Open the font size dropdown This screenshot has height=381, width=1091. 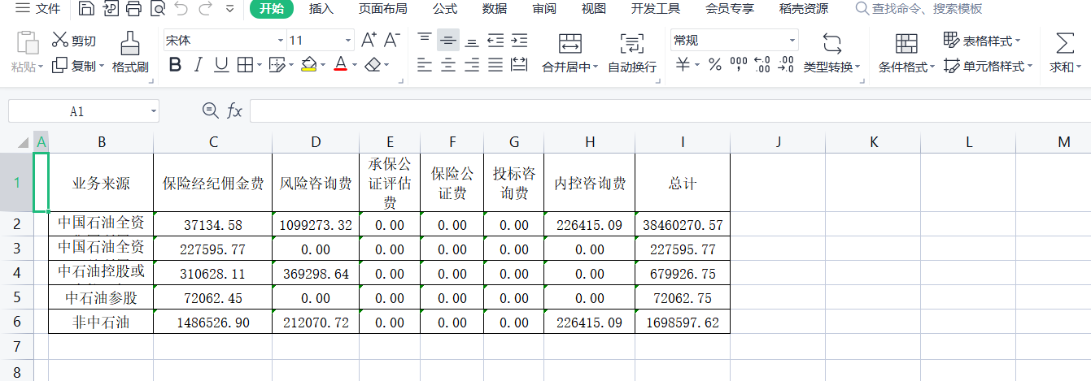click(x=349, y=40)
